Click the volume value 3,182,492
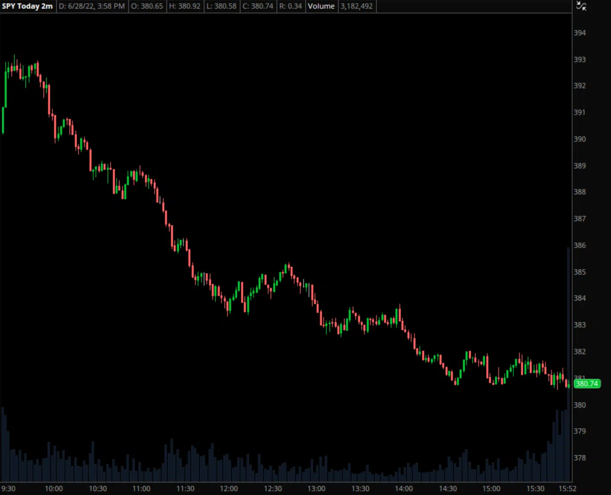 click(357, 6)
